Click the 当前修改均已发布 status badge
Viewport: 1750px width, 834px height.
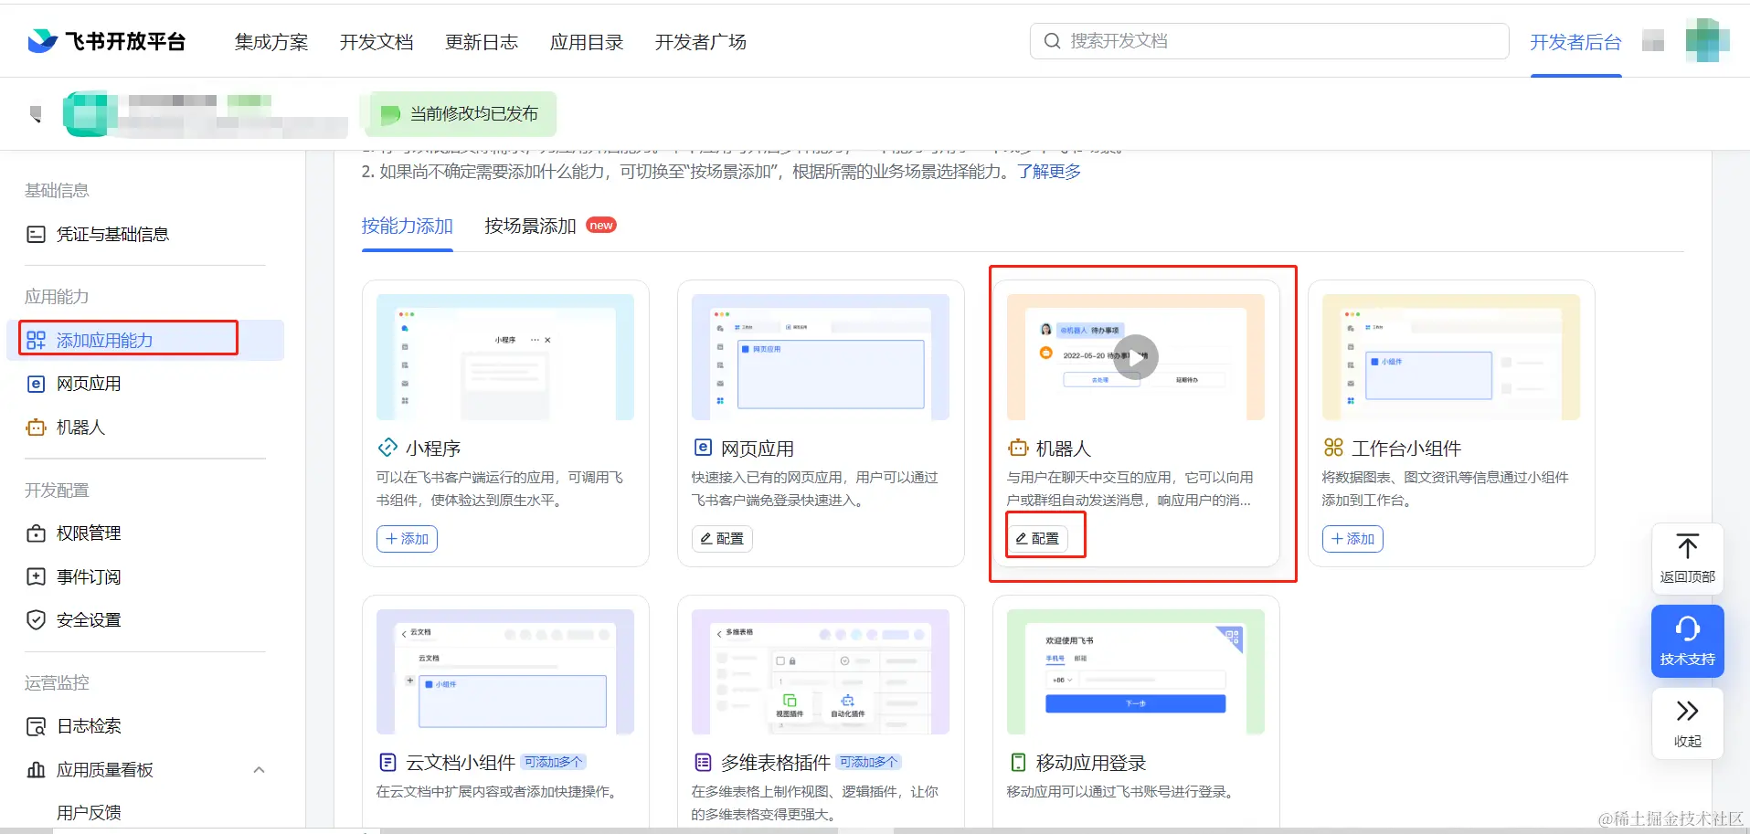point(460,114)
